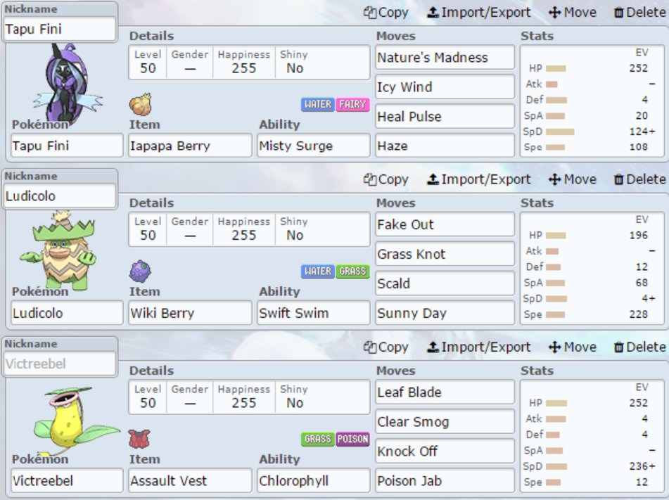This screenshot has height=500, width=669.
Task: Copy the Ludicolo set
Action: (386, 179)
